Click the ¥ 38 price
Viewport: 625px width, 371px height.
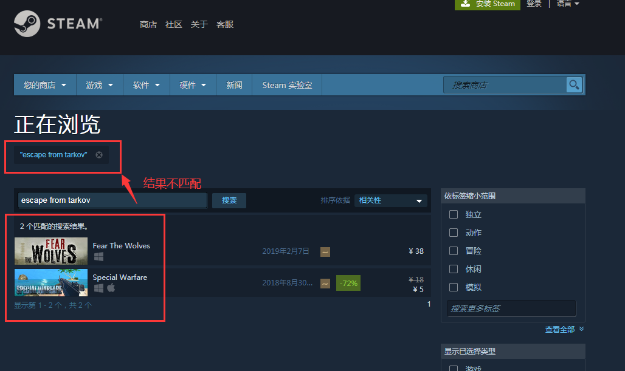click(416, 251)
